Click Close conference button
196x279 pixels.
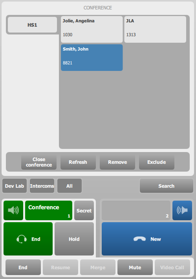point(39,162)
